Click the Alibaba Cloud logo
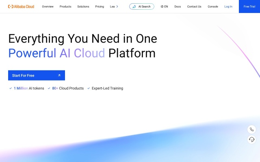260x162 pixels. click(21, 6)
